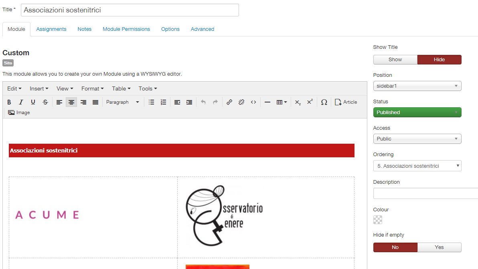Open the source code view
Viewport: 478px width, 269px height.
click(x=253, y=102)
